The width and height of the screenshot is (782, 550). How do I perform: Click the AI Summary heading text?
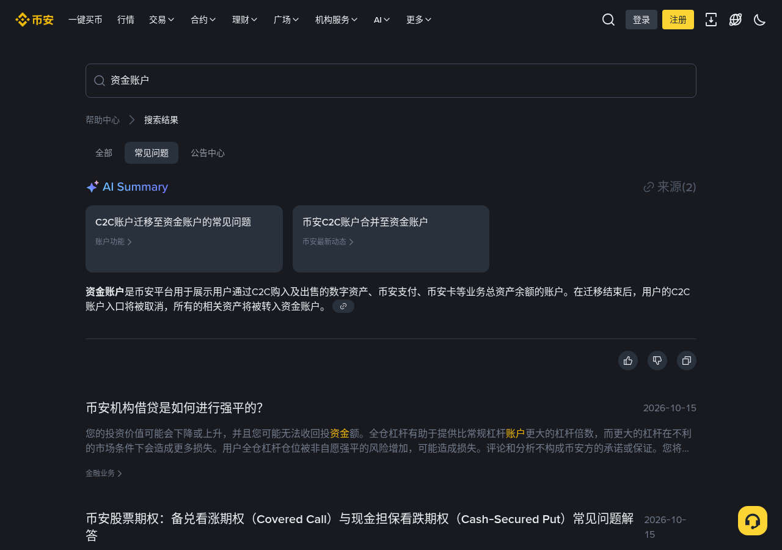tap(135, 187)
